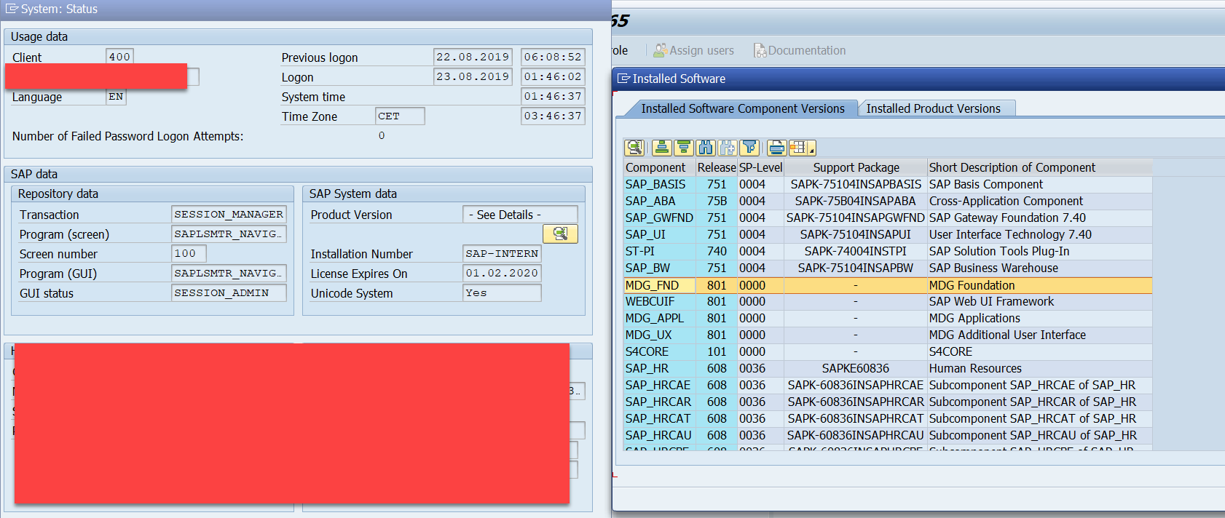Viewport: 1225px width, 518px height.
Task: Click the Logon date 23.08.2019
Action: (473, 76)
